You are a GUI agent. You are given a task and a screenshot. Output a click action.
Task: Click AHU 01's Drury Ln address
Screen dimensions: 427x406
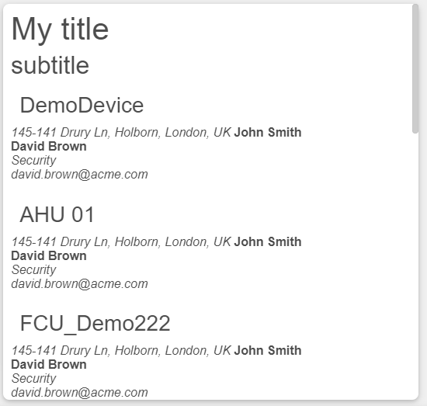tap(121, 242)
